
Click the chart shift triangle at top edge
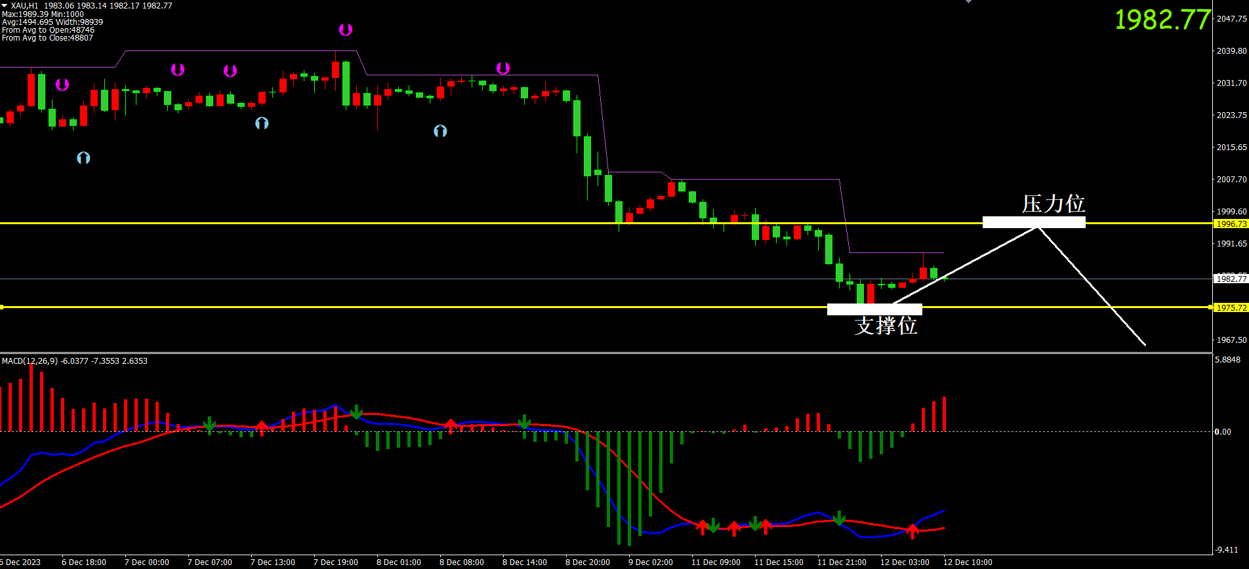point(968,2)
